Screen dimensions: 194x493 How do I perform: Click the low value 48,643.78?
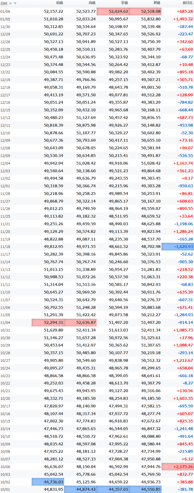click(118, 88)
